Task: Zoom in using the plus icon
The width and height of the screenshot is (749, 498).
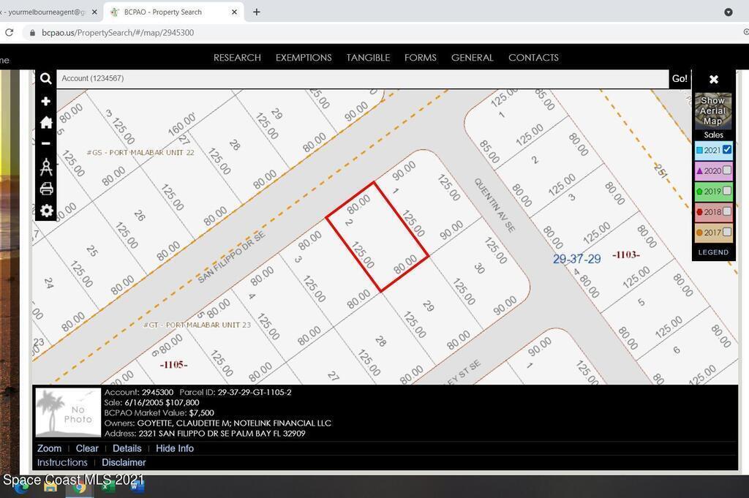Action: 45,101
